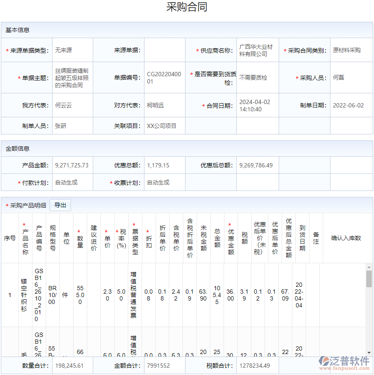Open the 收票计划 dropdown

click(x=165, y=182)
